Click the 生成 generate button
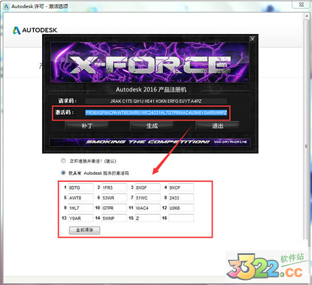 tap(152, 126)
